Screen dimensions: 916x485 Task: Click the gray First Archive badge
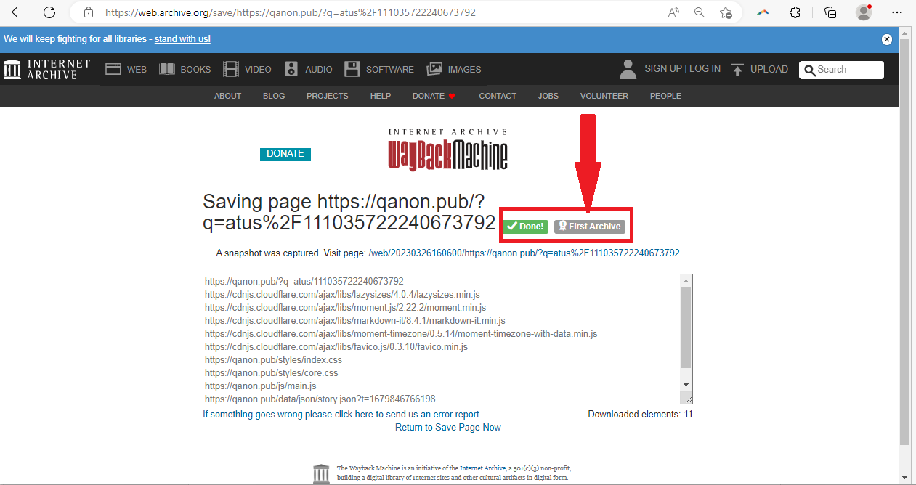point(589,227)
